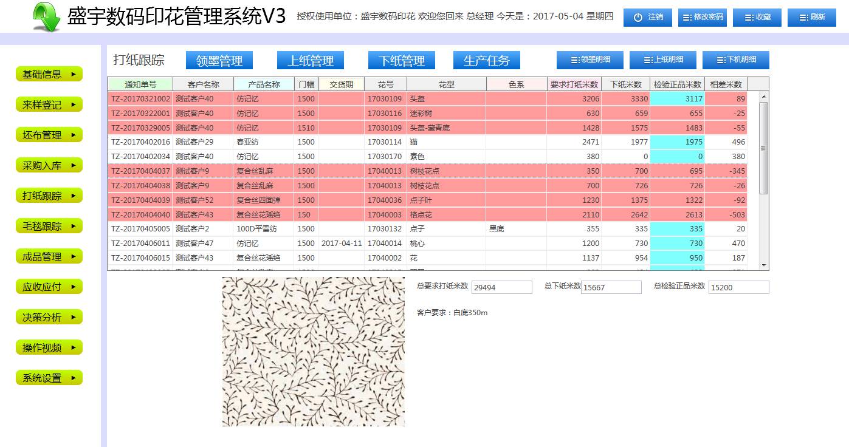The image size is (849, 447).
Task: Switch to the 领墨管理 tab
Action: point(219,61)
